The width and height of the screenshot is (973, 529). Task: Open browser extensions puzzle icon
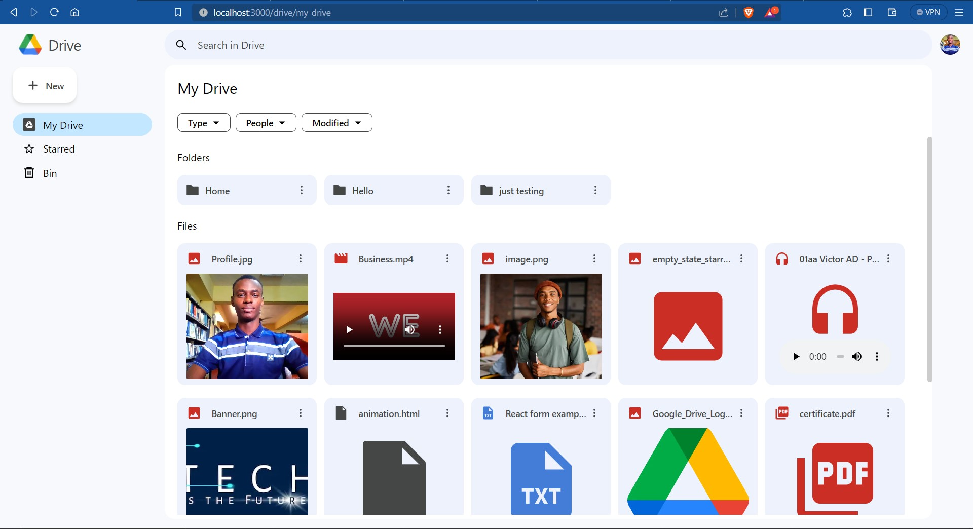point(847,13)
